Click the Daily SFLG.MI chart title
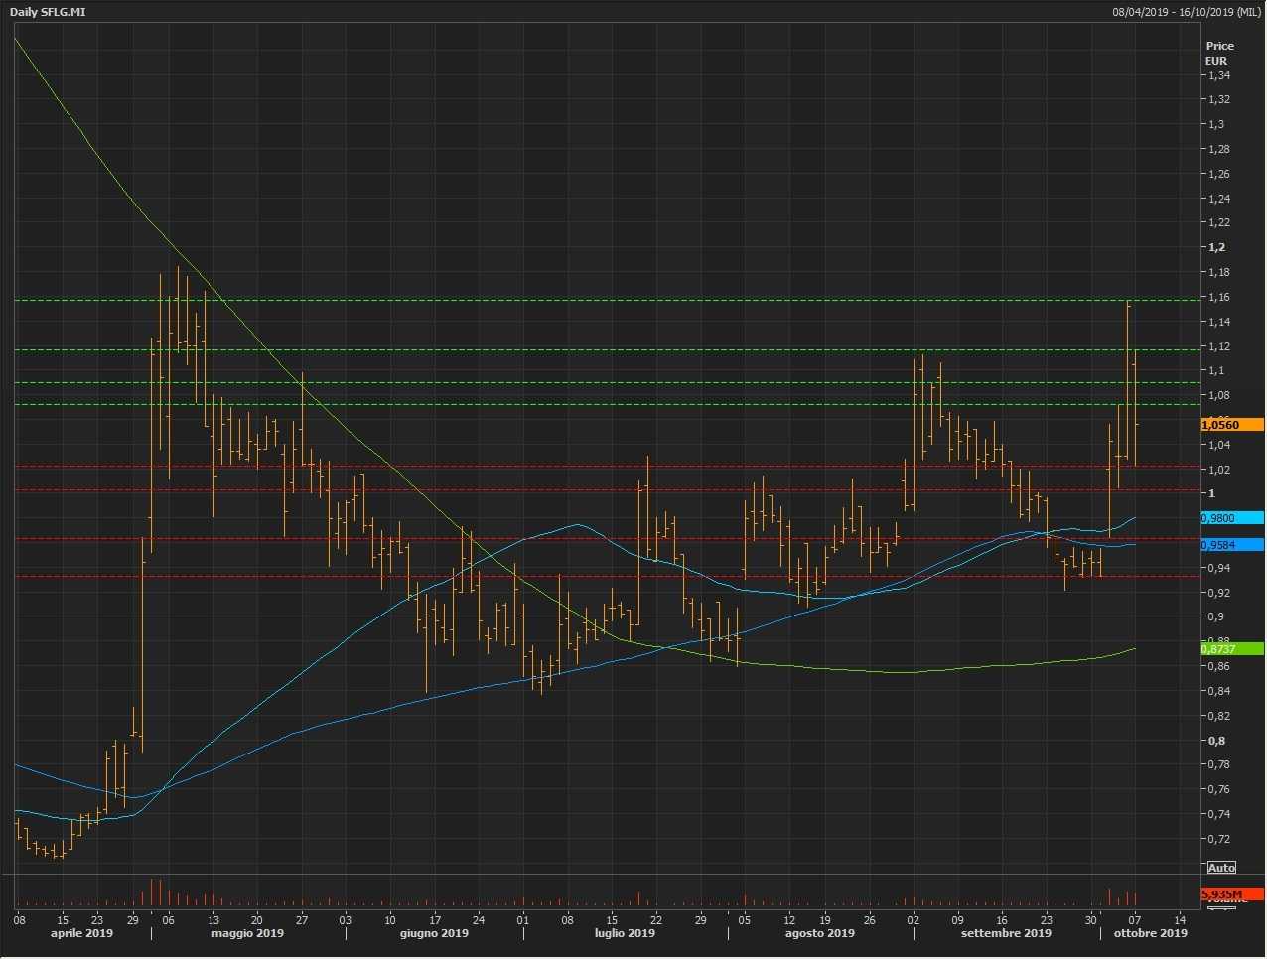The image size is (1267, 959). click(48, 11)
